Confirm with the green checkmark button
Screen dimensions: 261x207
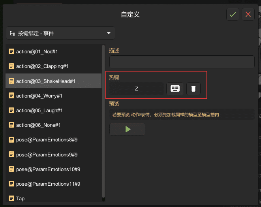click(x=233, y=14)
